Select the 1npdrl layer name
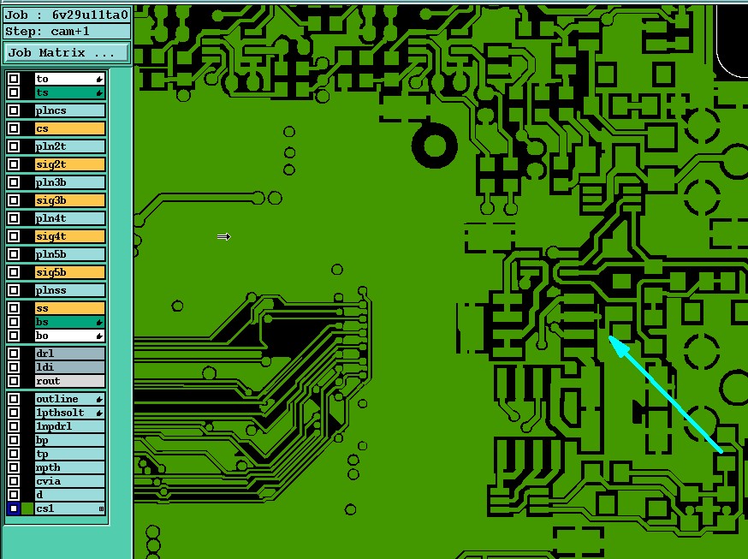The height and width of the screenshot is (559, 748). [x=69, y=426]
